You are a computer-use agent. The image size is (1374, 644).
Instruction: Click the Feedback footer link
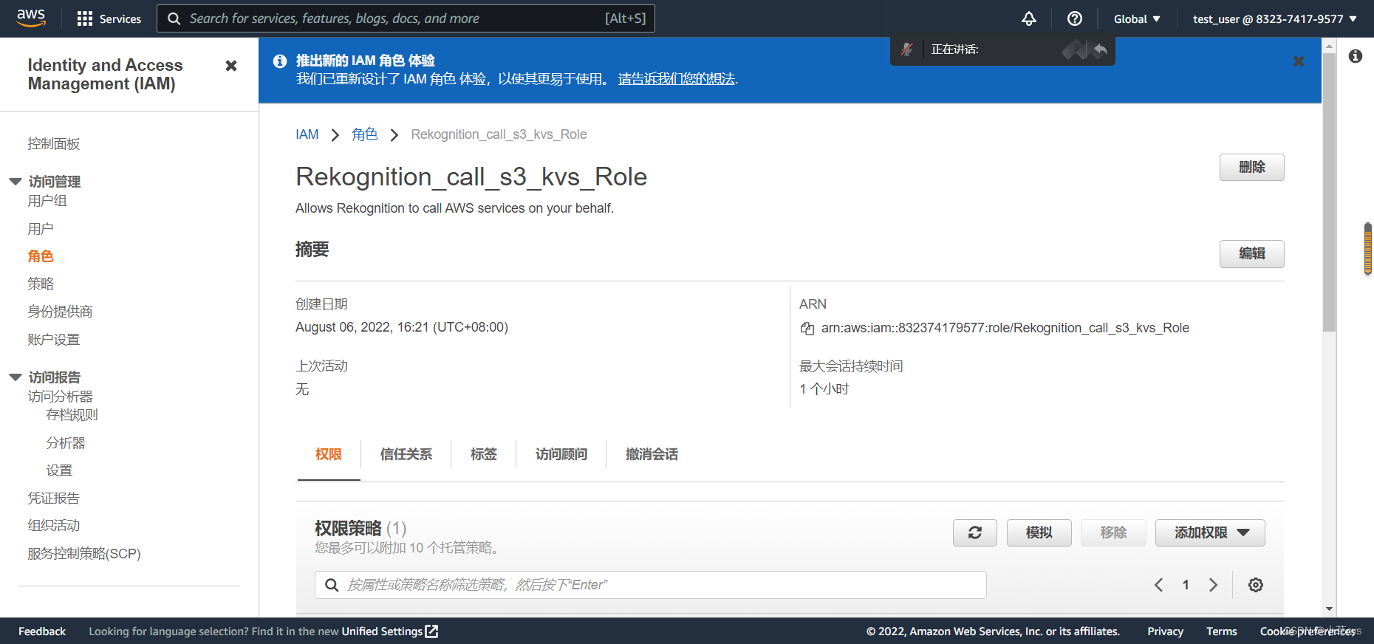(x=42, y=631)
